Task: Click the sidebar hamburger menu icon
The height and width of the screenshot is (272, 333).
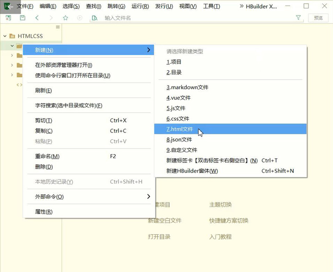Action: tap(58, 27)
